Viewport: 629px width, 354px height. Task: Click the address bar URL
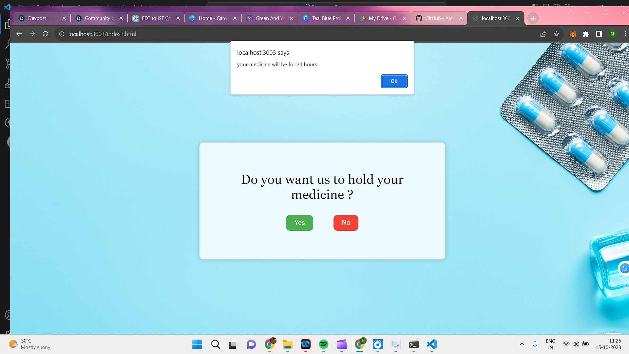(x=102, y=34)
